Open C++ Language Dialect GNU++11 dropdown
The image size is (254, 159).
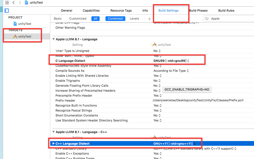tap(174, 144)
